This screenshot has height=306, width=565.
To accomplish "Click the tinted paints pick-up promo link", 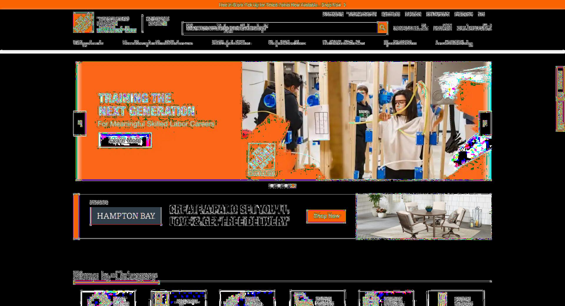I will point(282,5).
